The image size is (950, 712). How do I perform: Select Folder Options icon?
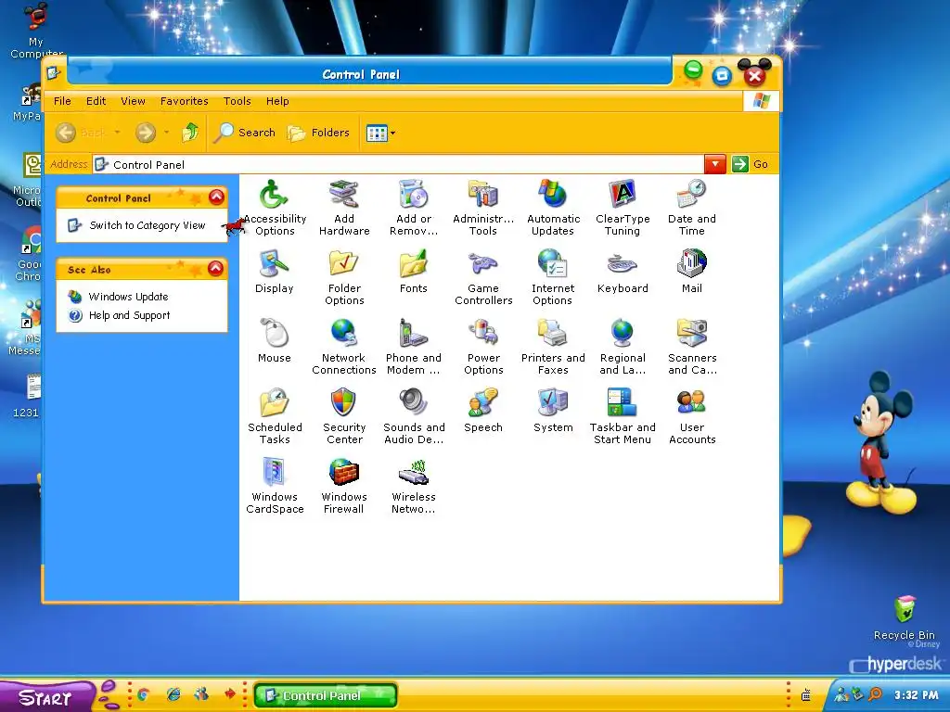[344, 276]
